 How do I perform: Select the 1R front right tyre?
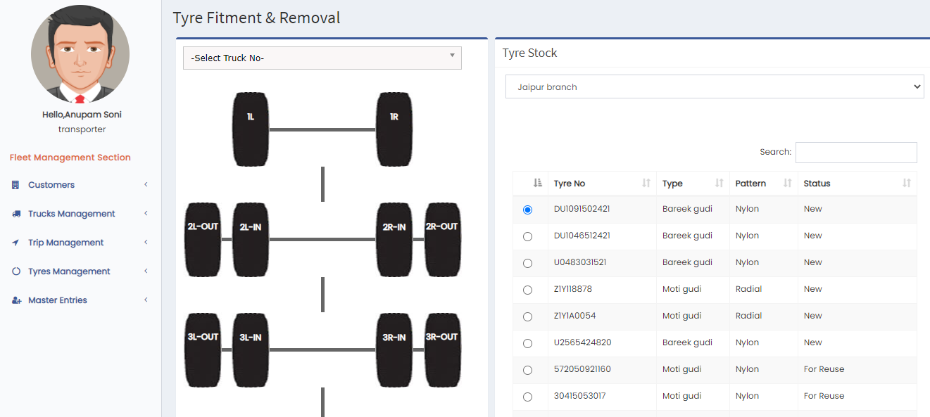(394, 129)
